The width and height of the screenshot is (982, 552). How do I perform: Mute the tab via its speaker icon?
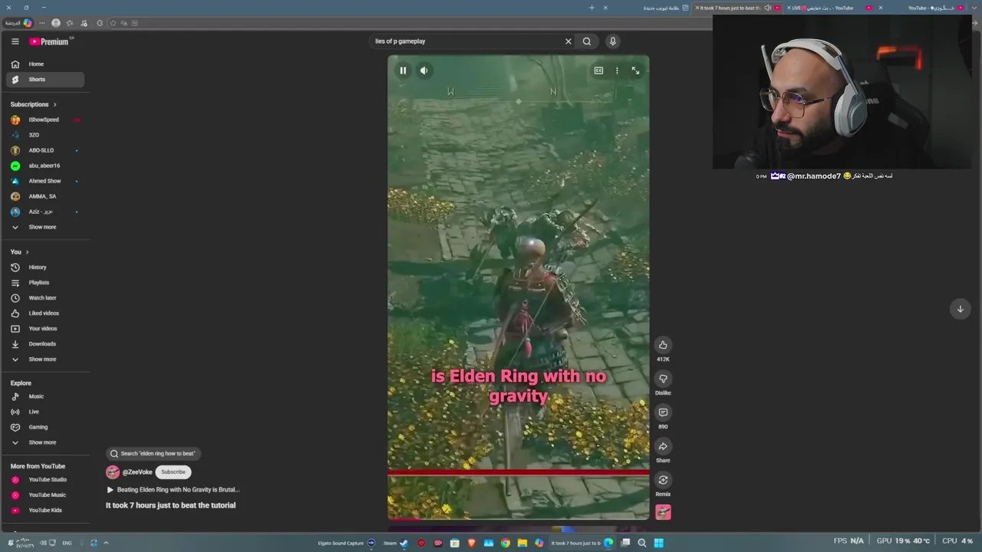click(767, 8)
